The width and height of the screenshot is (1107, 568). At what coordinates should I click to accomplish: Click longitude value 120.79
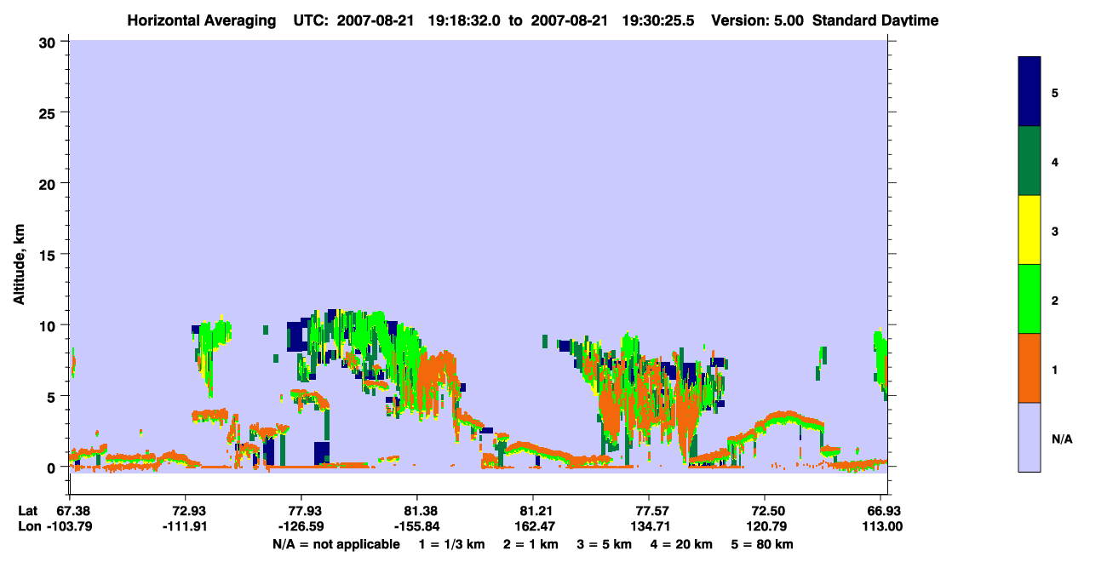coord(765,526)
